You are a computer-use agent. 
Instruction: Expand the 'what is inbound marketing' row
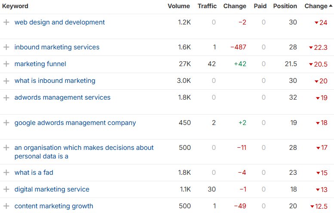(x=6, y=81)
